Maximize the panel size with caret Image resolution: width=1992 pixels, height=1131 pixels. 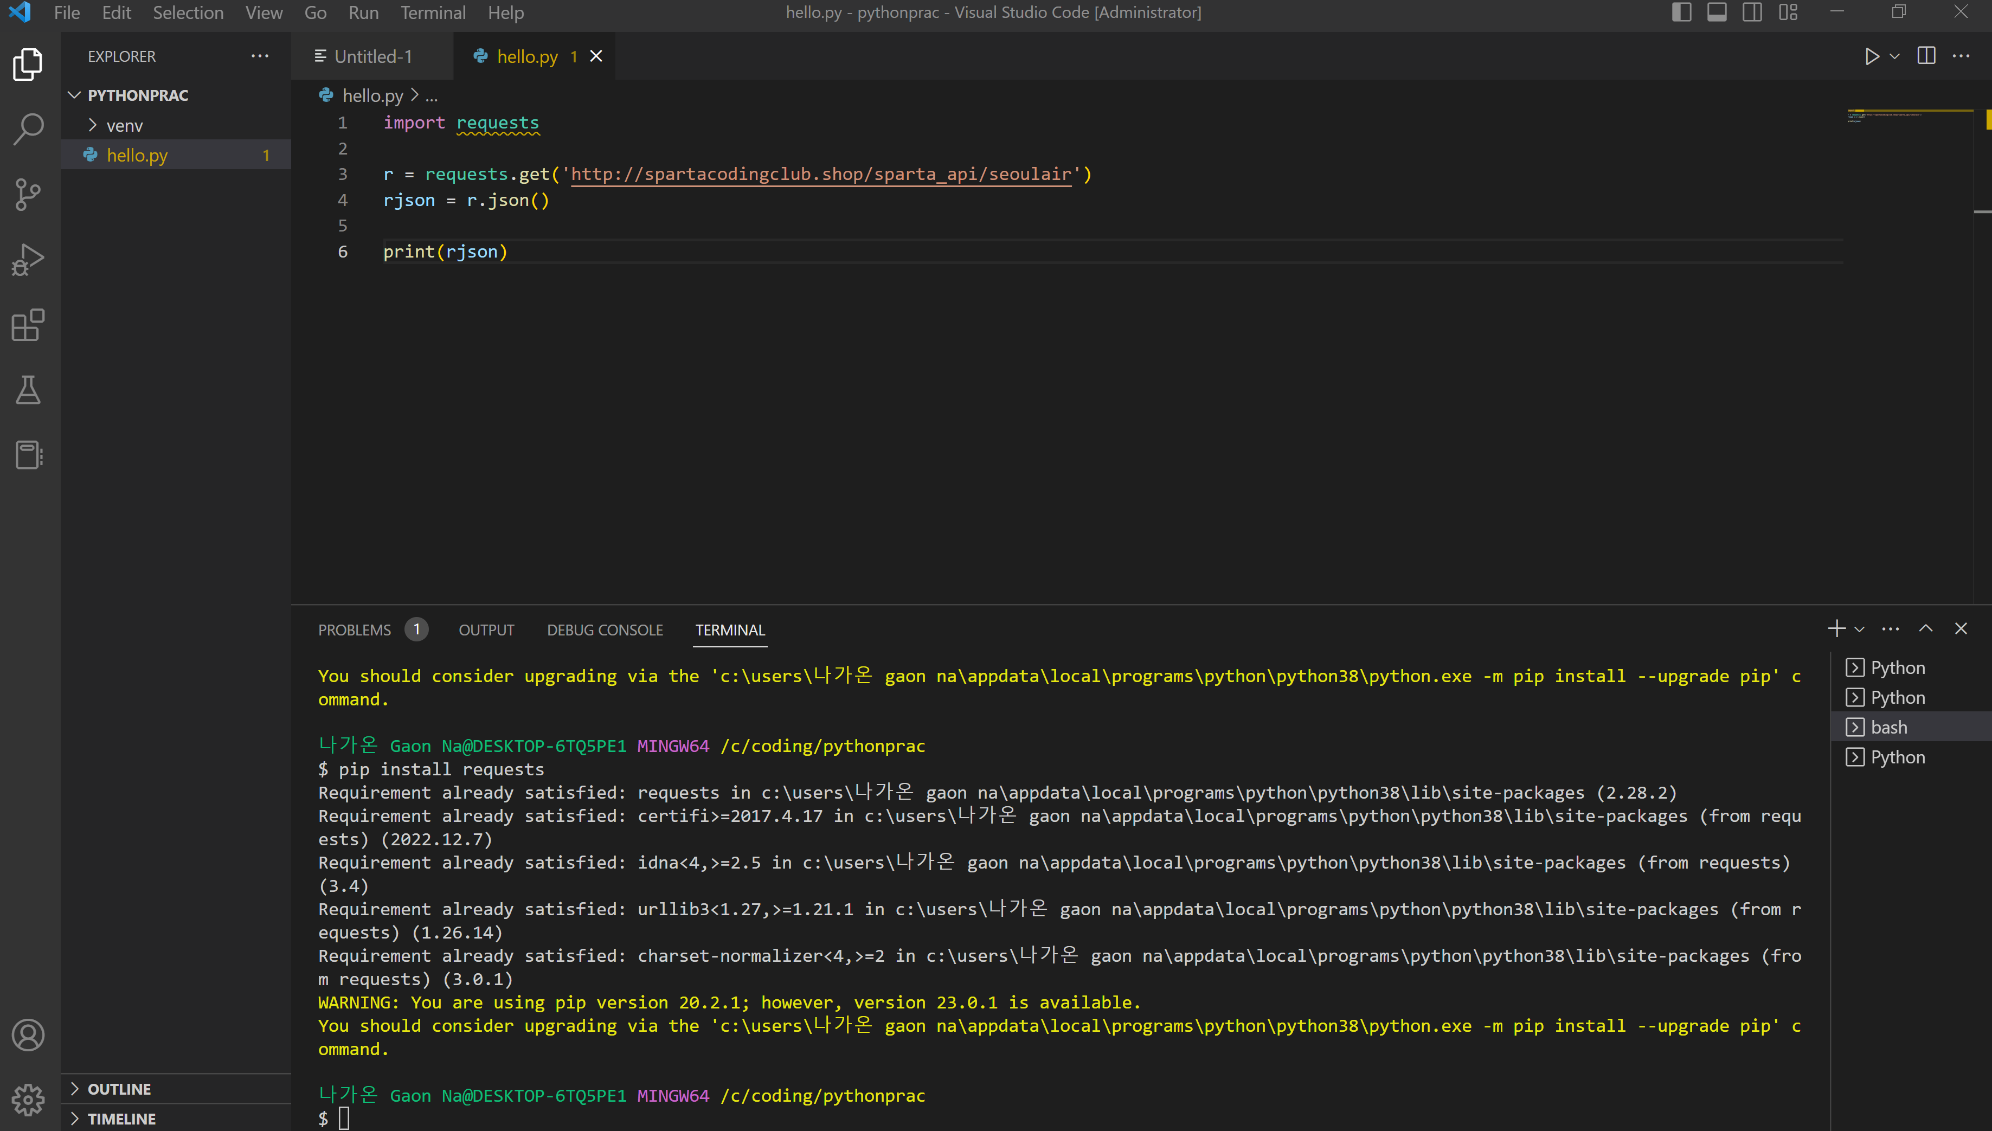pyautogui.click(x=1926, y=628)
